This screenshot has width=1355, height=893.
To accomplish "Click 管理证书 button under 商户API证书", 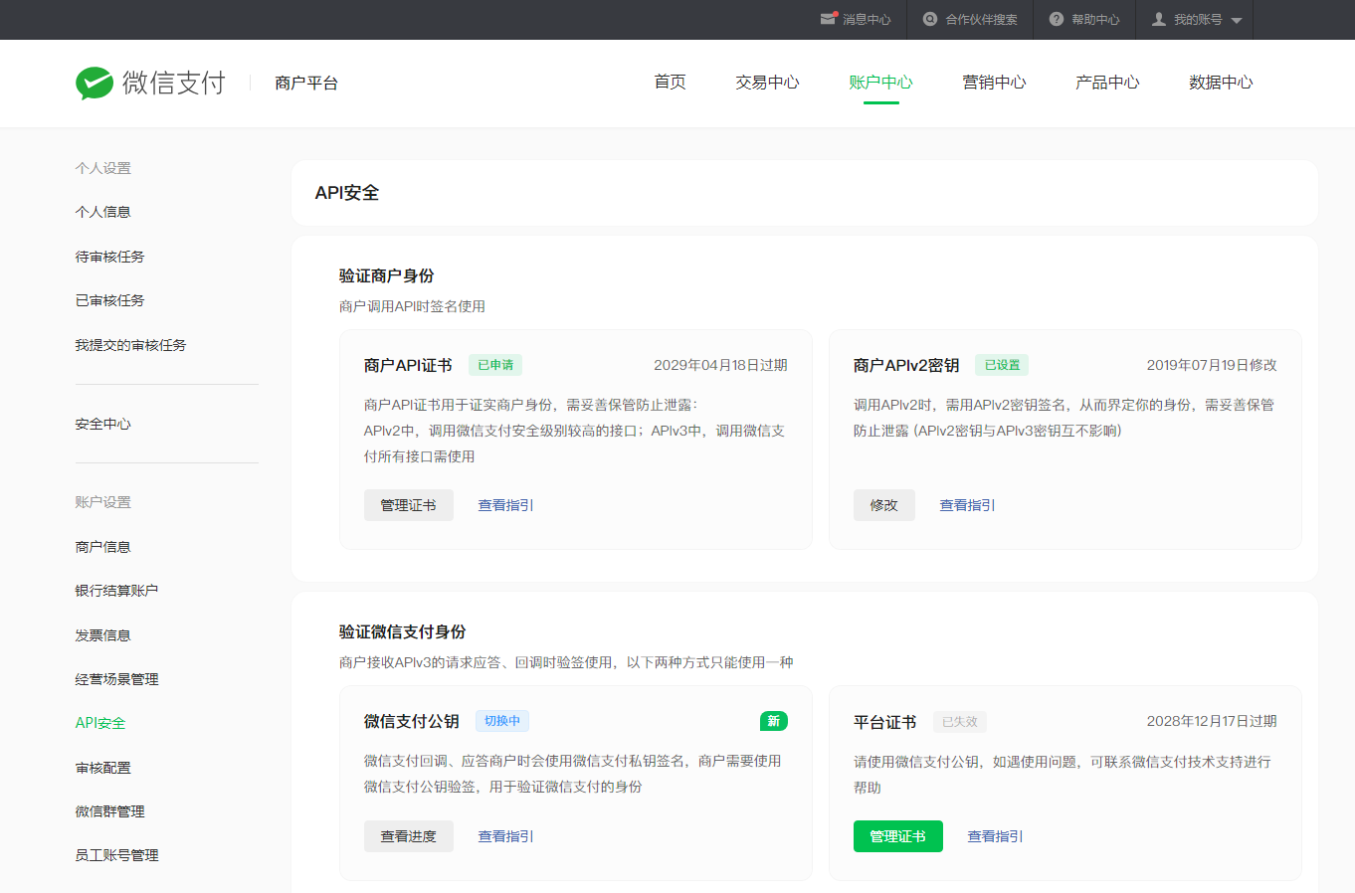I will [x=409, y=505].
